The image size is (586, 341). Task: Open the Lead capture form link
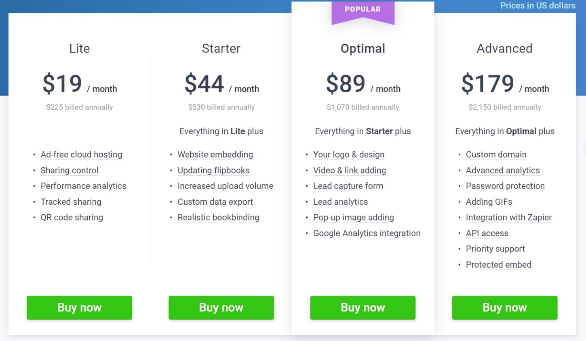point(348,186)
